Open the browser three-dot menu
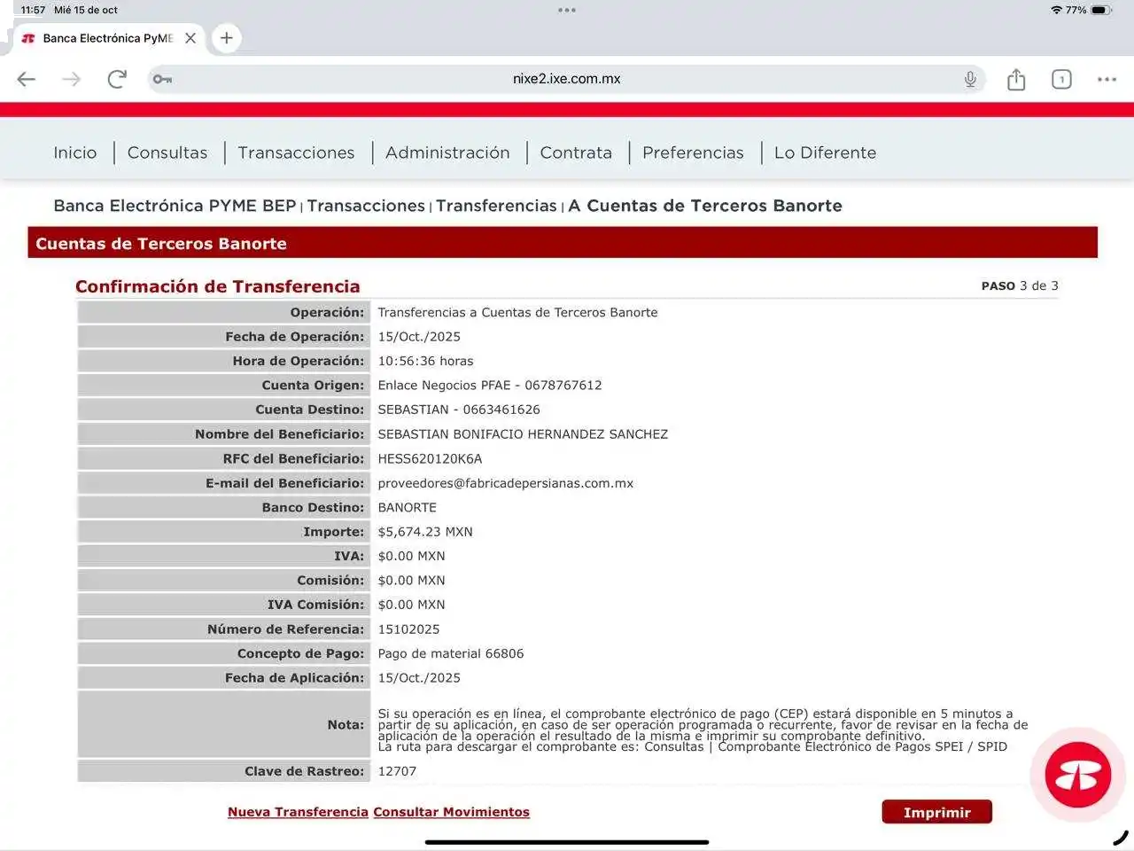Image resolution: width=1134 pixels, height=851 pixels. [x=1107, y=79]
